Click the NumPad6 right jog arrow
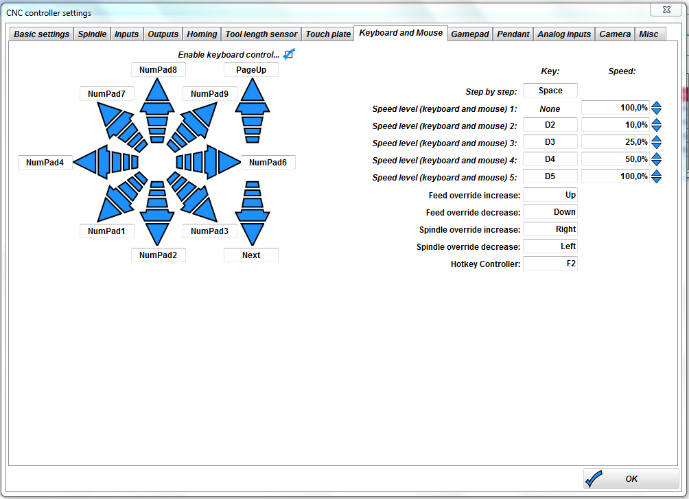 (218, 162)
